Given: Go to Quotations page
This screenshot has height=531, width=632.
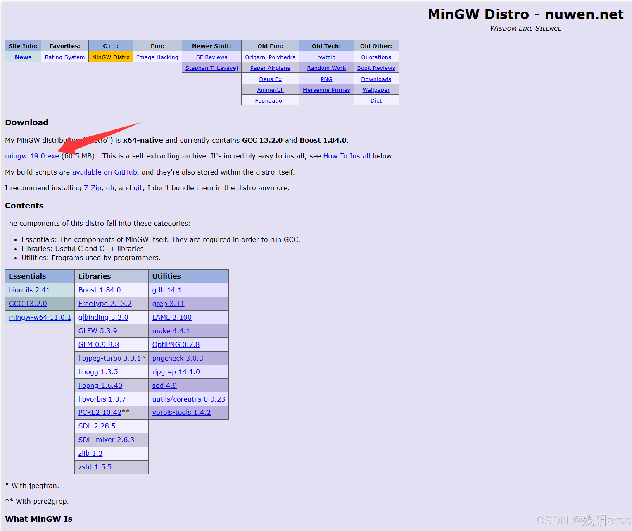Looking at the screenshot, I should [376, 57].
